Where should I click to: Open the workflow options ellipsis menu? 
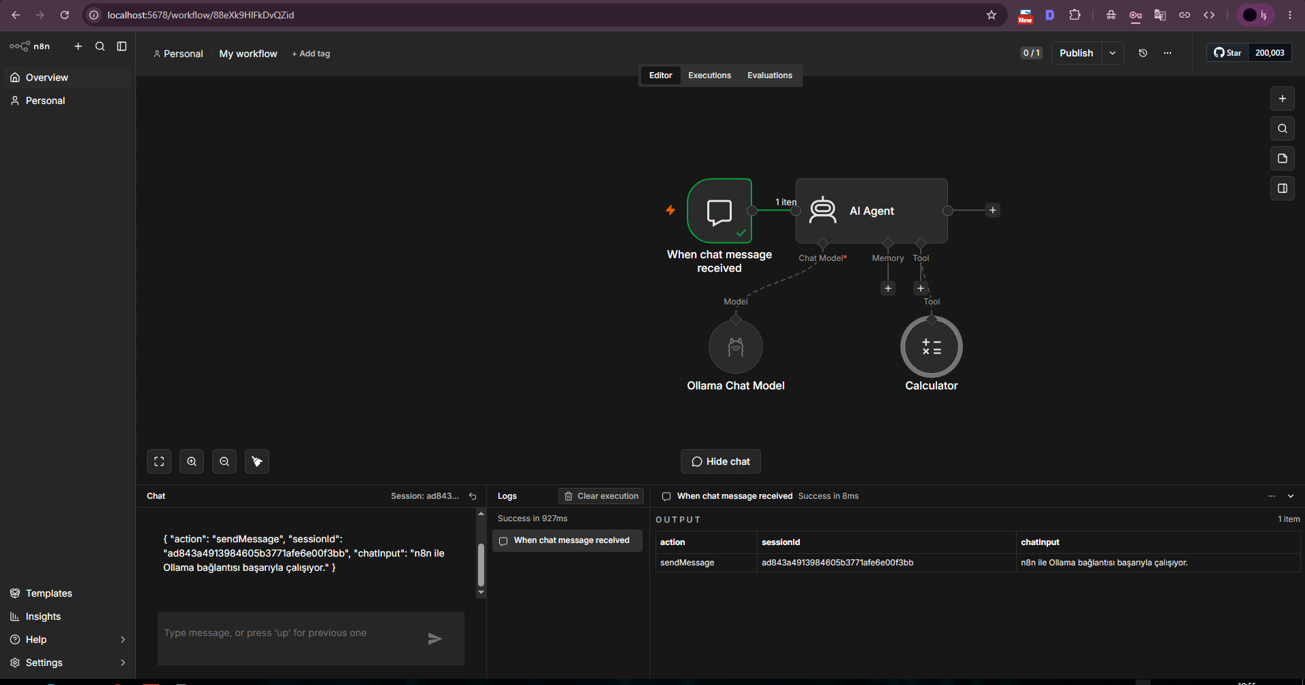coord(1168,53)
